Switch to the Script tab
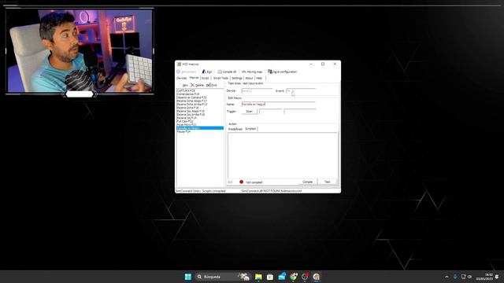 point(205,78)
